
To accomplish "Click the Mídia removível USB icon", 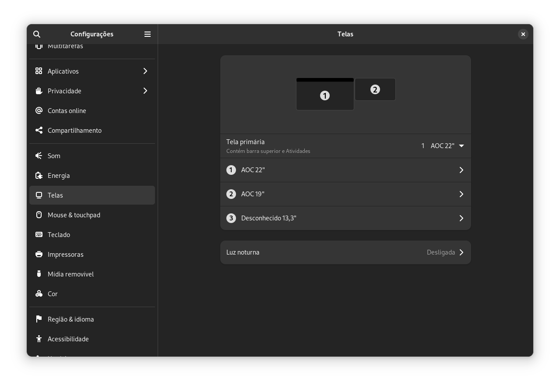I will [x=39, y=274].
